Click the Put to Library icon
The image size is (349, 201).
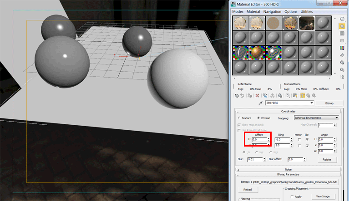click(x=280, y=96)
